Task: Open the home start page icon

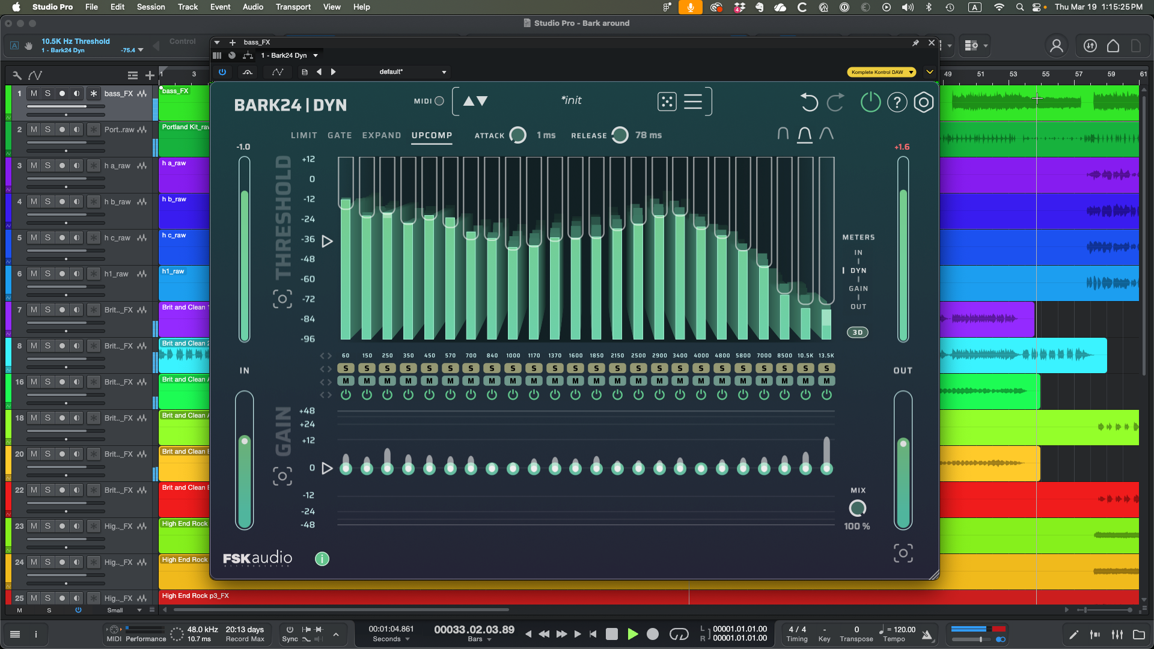Action: (1113, 46)
